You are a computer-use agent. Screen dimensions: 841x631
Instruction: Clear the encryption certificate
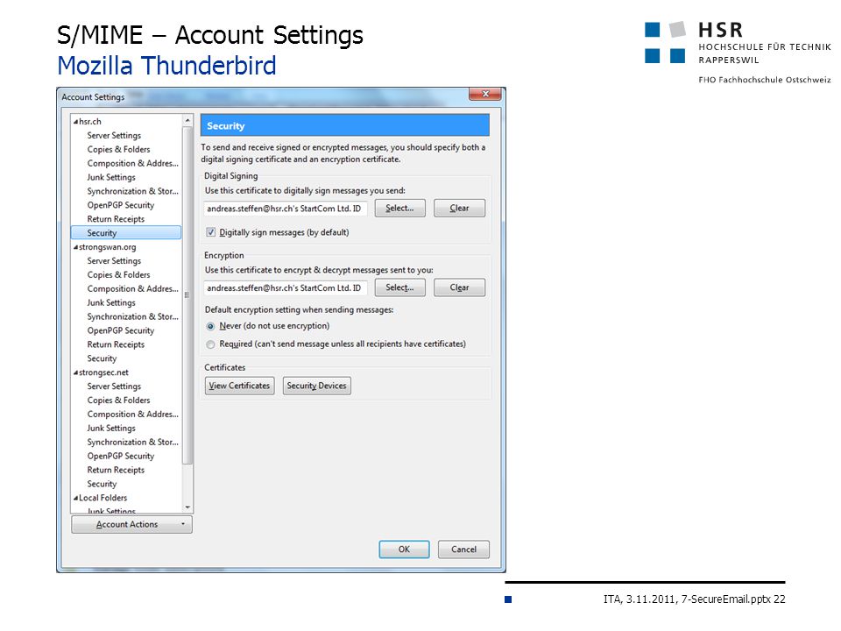(459, 287)
